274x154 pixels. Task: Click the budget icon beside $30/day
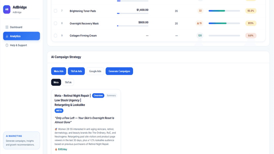(x=56, y=149)
